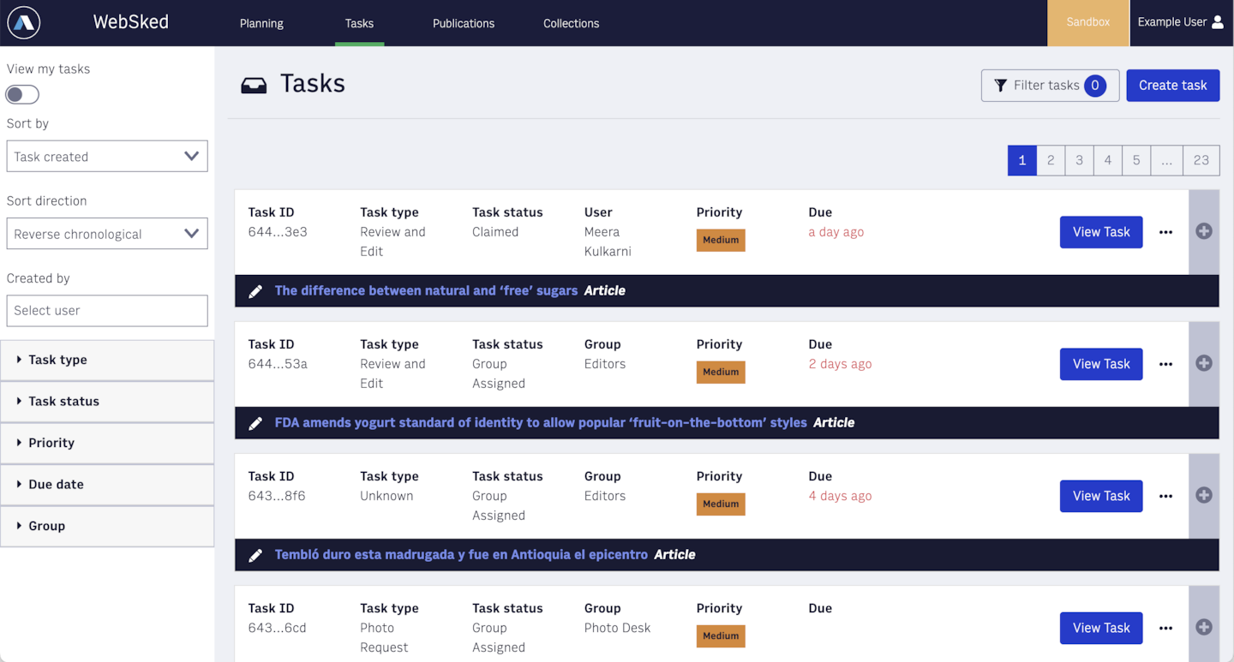The width and height of the screenshot is (1234, 662).
Task: Click the tray icon beside the Tasks heading
Action: tap(254, 83)
